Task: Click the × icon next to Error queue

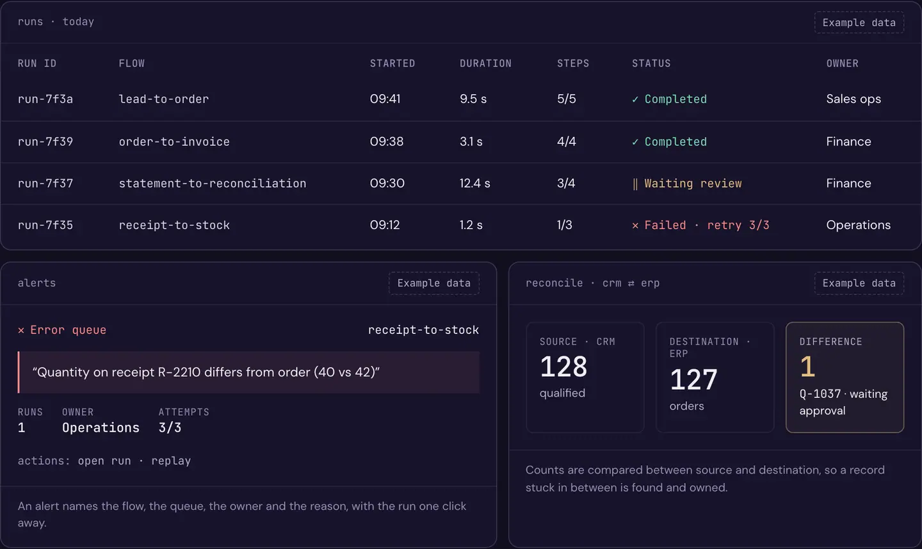Action: click(x=21, y=331)
